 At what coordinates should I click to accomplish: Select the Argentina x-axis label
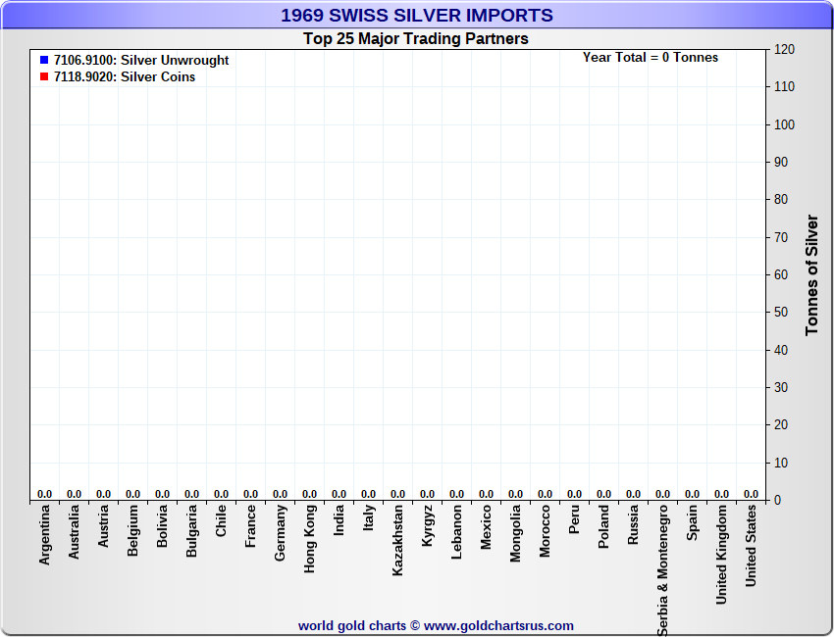click(45, 534)
